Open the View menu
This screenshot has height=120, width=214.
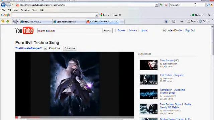(x=16, y=10)
